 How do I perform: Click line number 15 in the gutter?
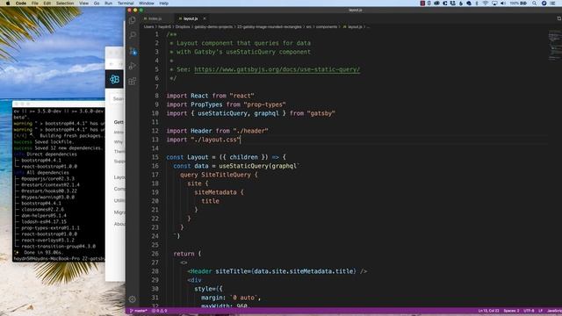point(155,157)
